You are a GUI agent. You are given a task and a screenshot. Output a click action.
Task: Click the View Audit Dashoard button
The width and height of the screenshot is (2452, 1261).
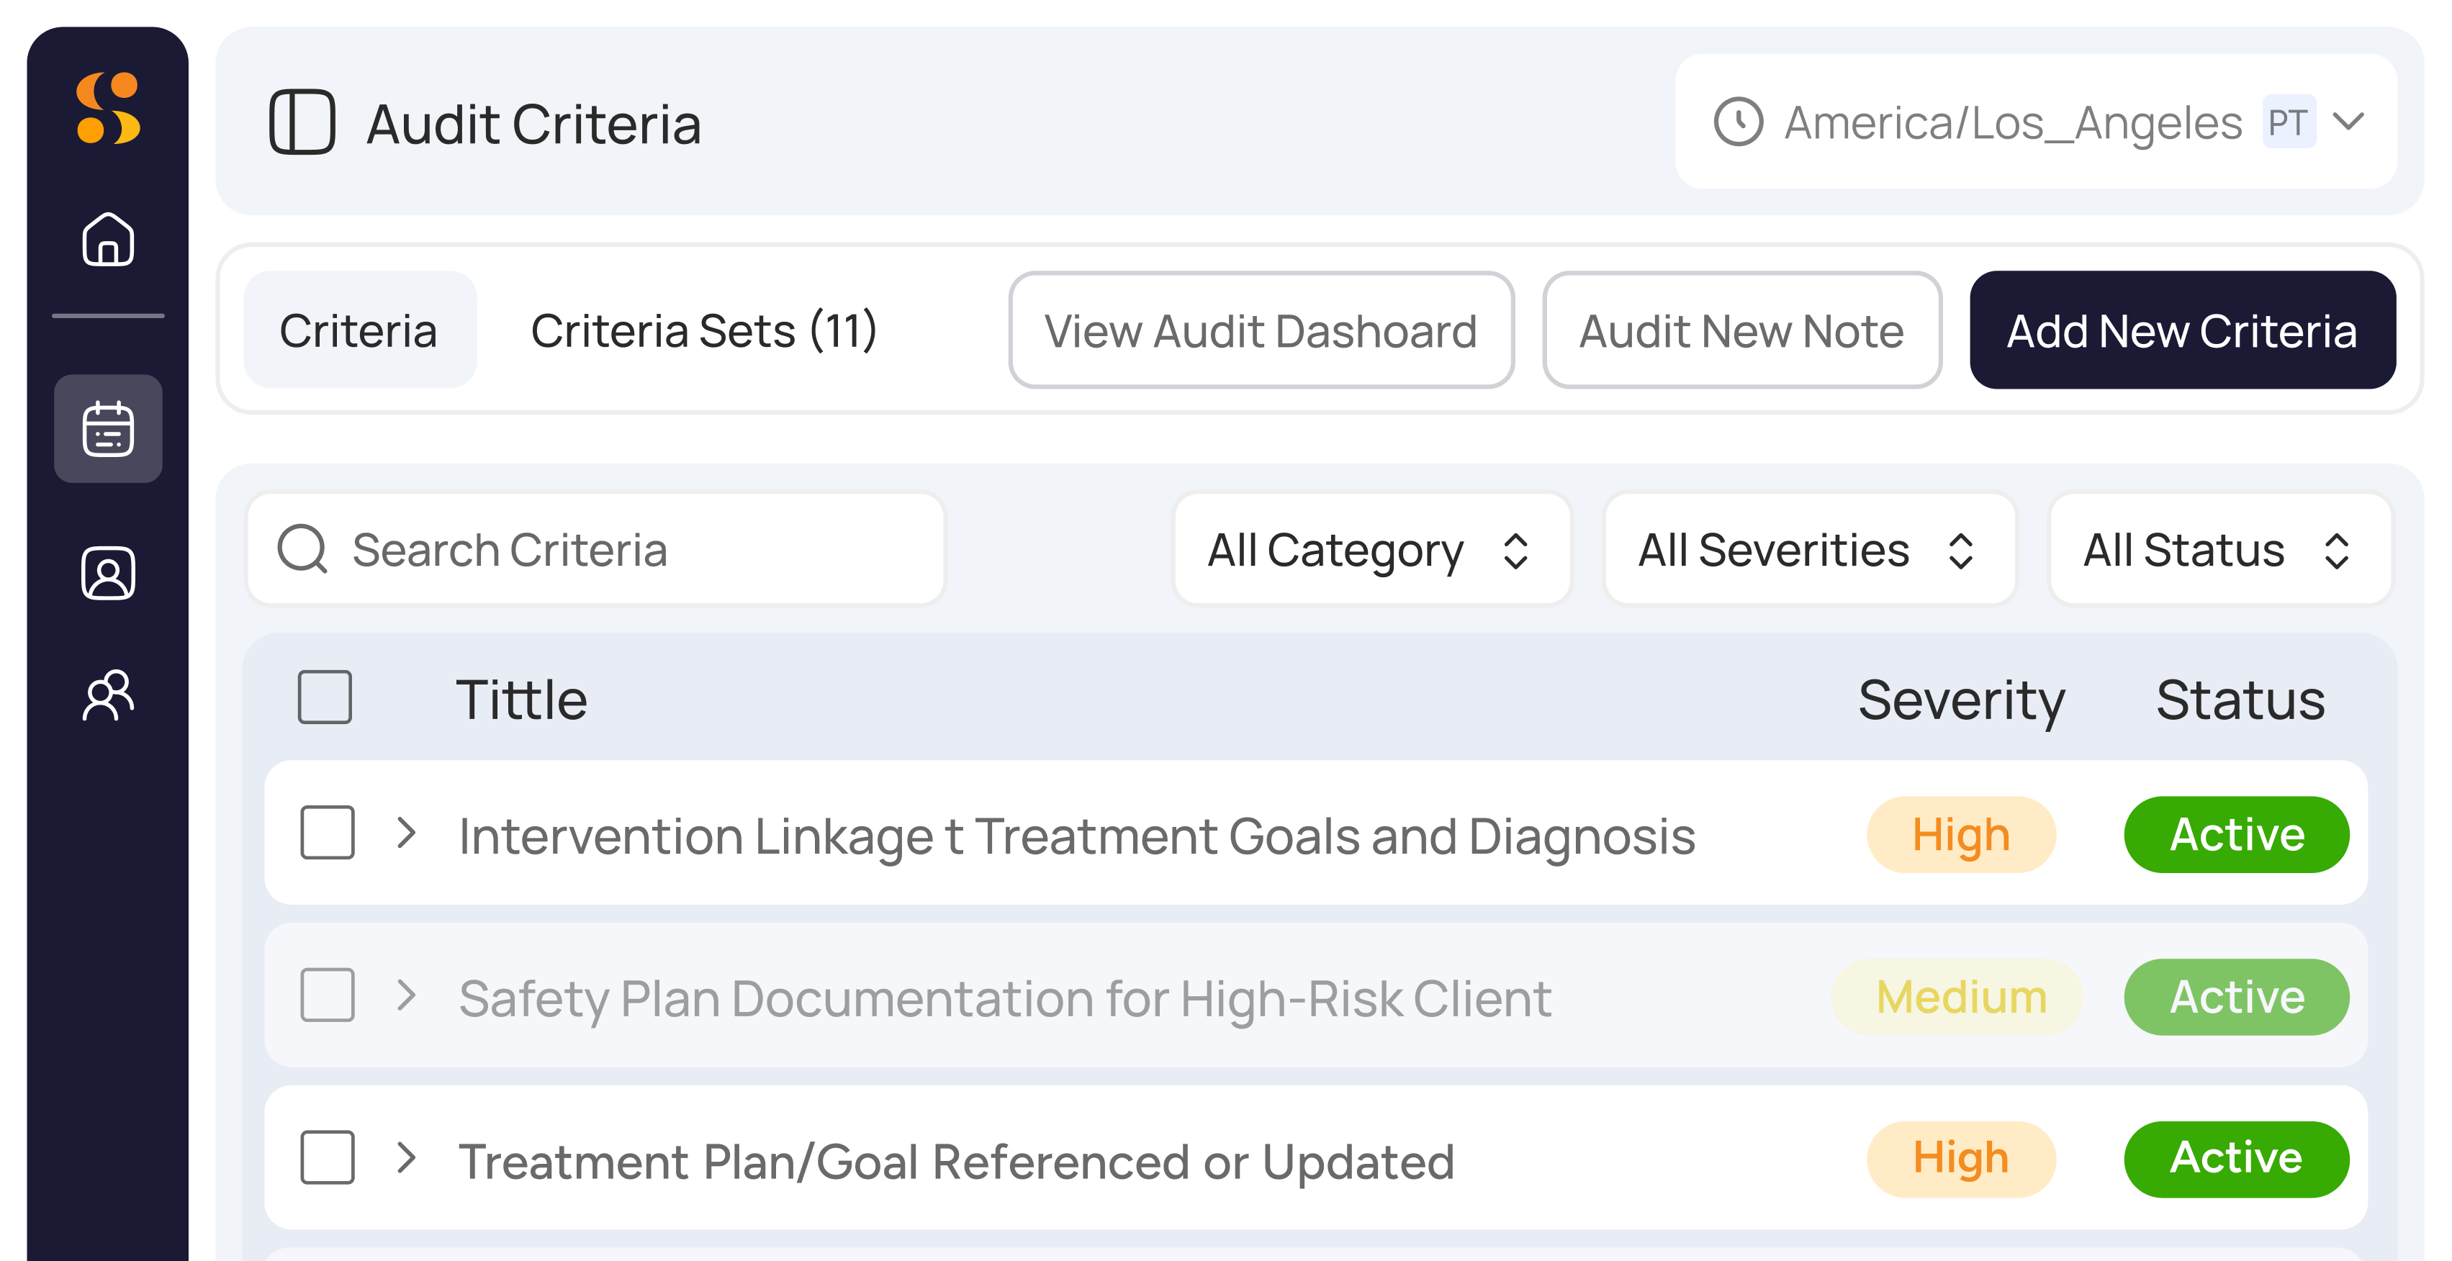(1261, 330)
